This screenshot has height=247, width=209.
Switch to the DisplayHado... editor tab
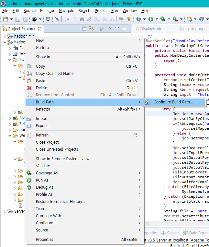click(x=150, y=29)
